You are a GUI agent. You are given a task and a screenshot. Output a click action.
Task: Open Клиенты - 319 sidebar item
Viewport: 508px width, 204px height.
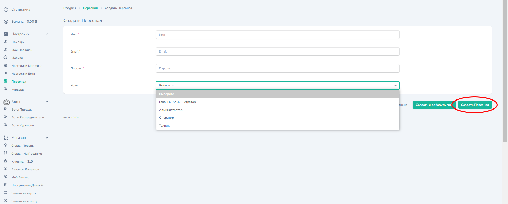coord(22,162)
